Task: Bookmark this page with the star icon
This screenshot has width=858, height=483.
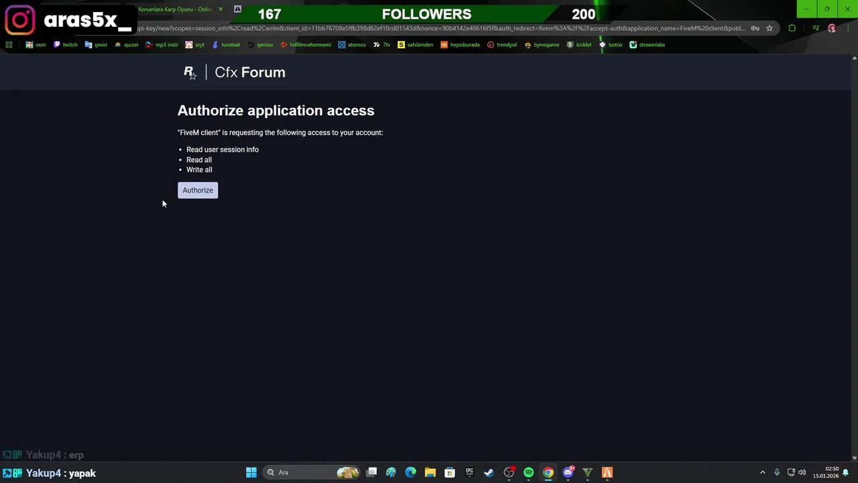Action: click(x=770, y=28)
